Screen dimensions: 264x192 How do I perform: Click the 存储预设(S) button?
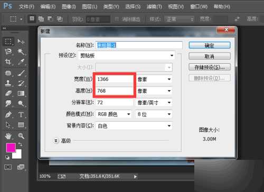pyautogui.click(x=210, y=67)
